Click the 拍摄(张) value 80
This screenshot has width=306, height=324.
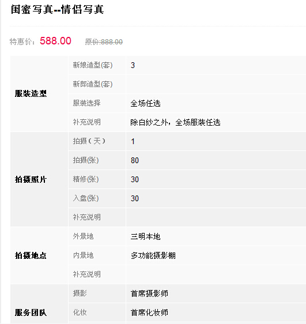[135, 160]
